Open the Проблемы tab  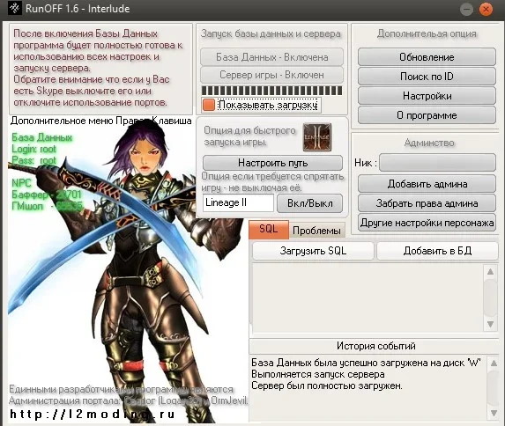[317, 231]
